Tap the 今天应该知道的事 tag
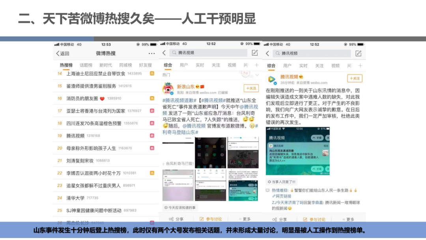 tap(180, 208)
